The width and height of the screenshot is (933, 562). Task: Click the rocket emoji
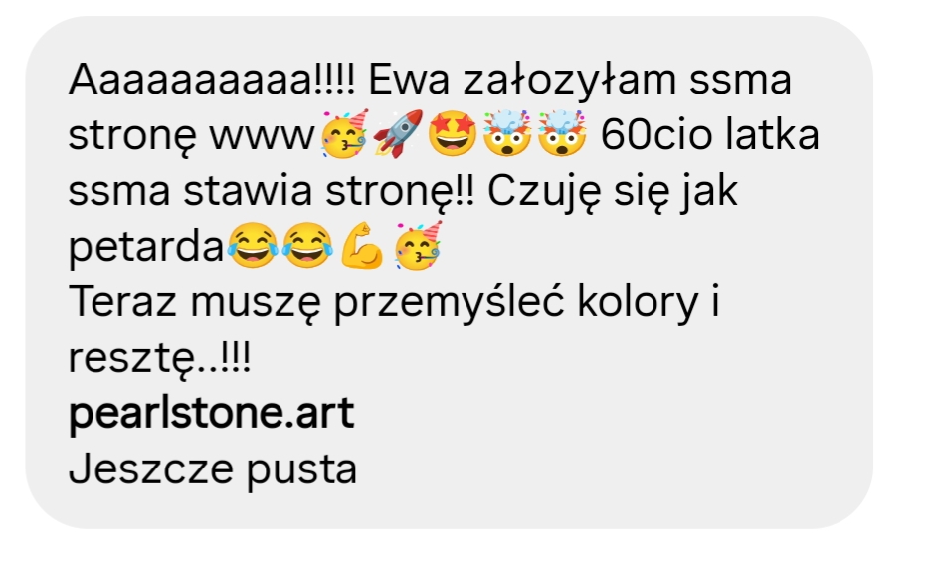click(x=398, y=133)
